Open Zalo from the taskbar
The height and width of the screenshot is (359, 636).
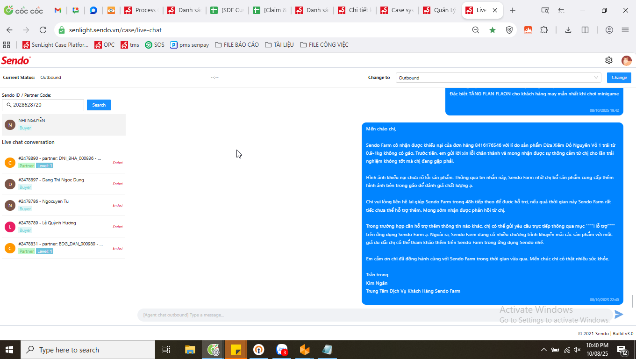[x=282, y=350]
